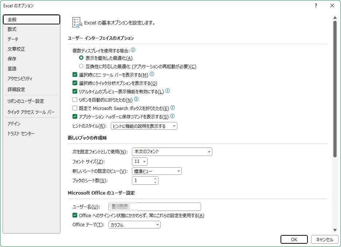341x247 pixels.
Task: Click info icon next to 複数ディスプレイを使用する場合
Action: click(x=133, y=50)
